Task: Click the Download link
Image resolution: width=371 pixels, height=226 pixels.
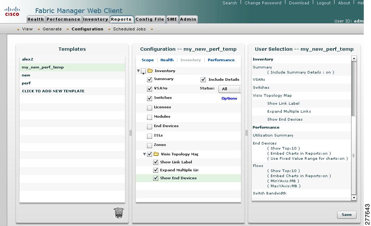Action: coord(299,3)
